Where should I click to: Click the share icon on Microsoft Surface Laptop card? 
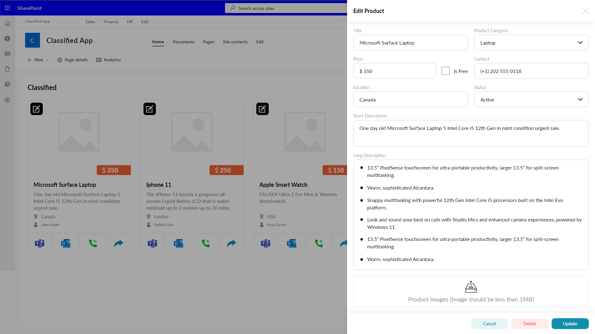pos(118,243)
